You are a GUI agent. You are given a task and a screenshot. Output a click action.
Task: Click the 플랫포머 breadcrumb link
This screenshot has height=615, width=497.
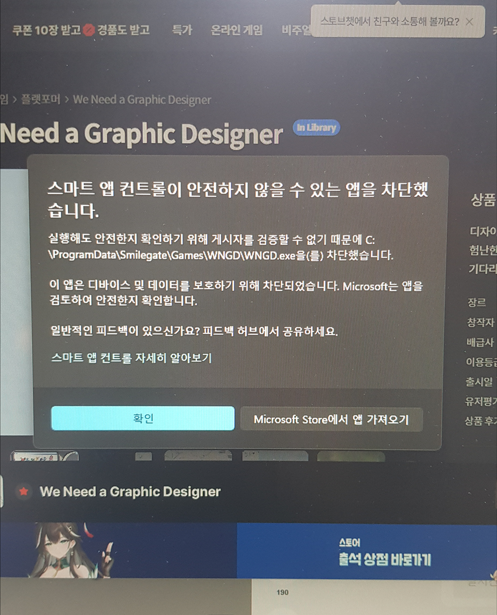[41, 99]
